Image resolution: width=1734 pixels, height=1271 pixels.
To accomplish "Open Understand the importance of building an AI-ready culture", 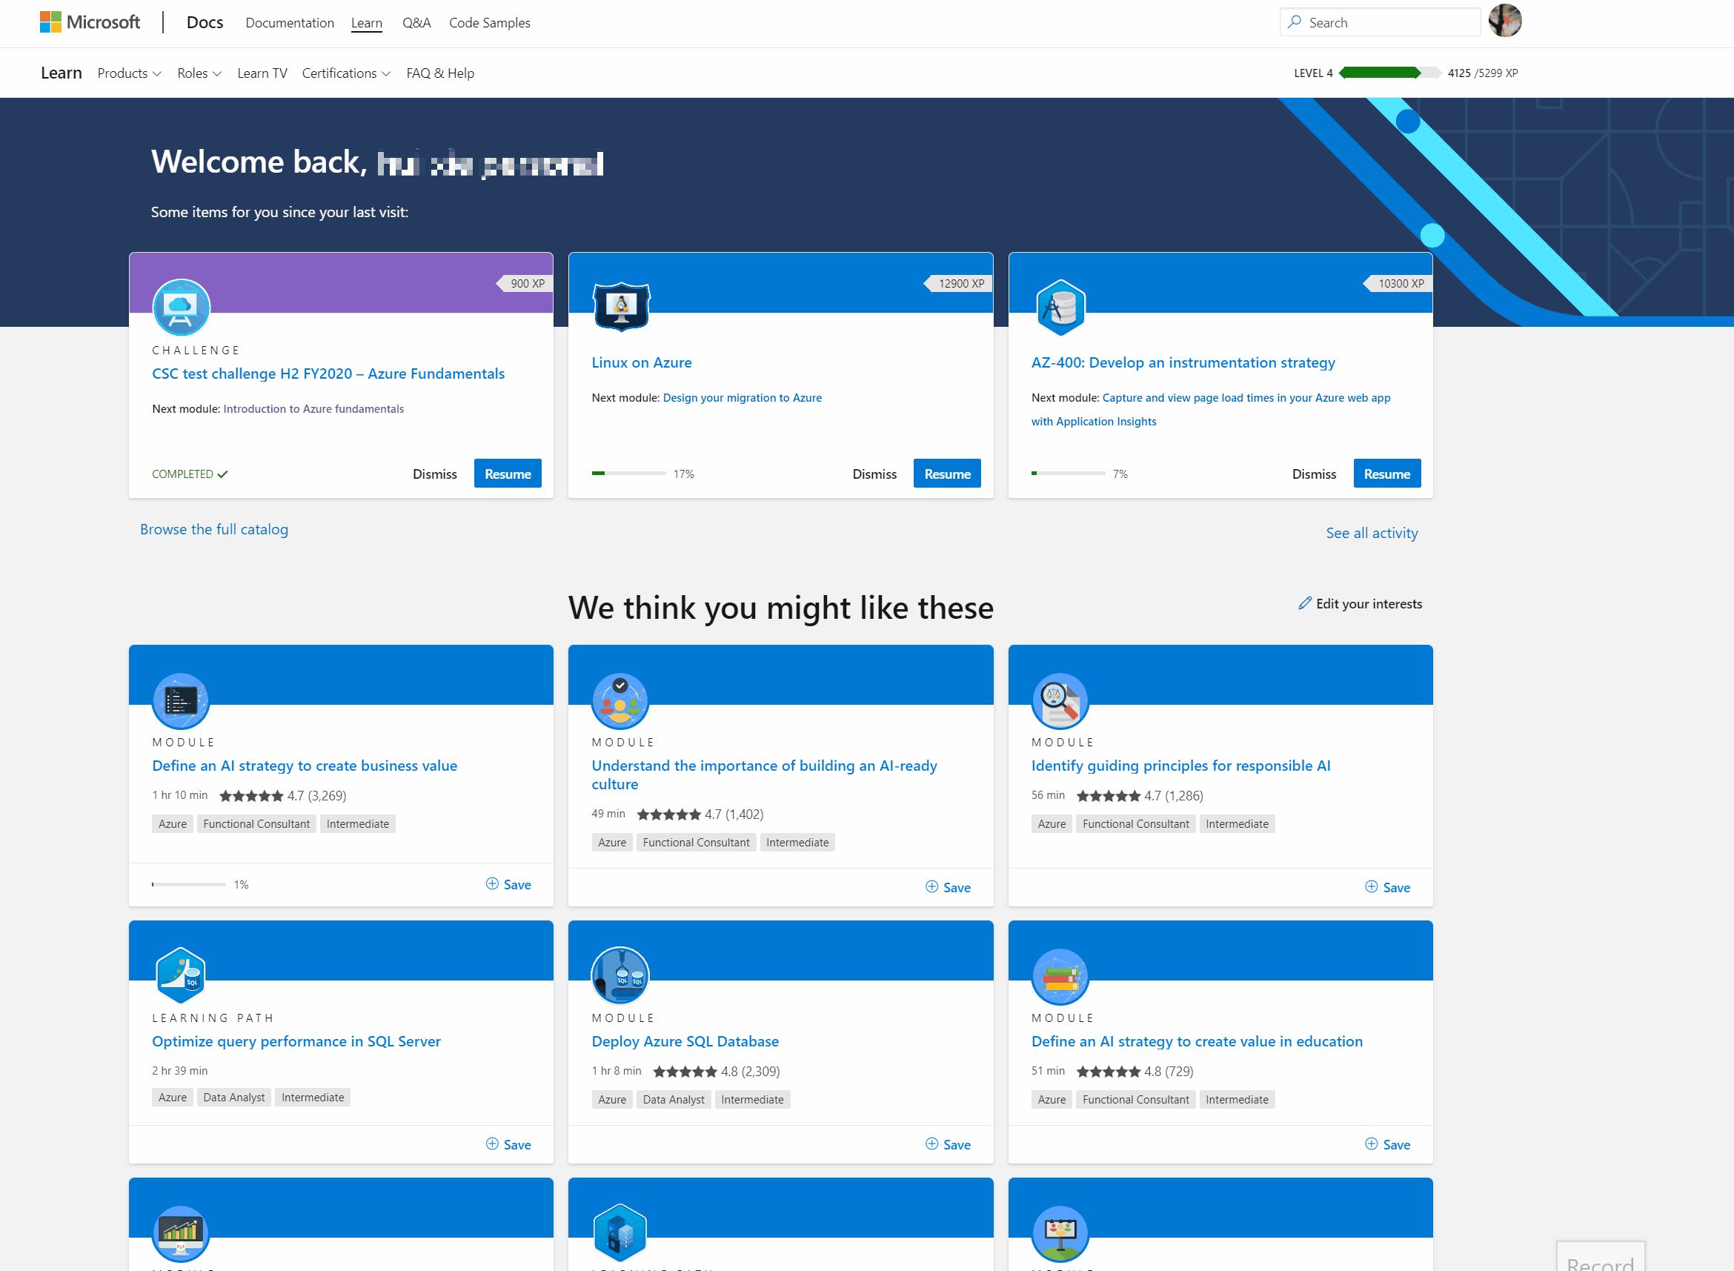I will (x=765, y=774).
